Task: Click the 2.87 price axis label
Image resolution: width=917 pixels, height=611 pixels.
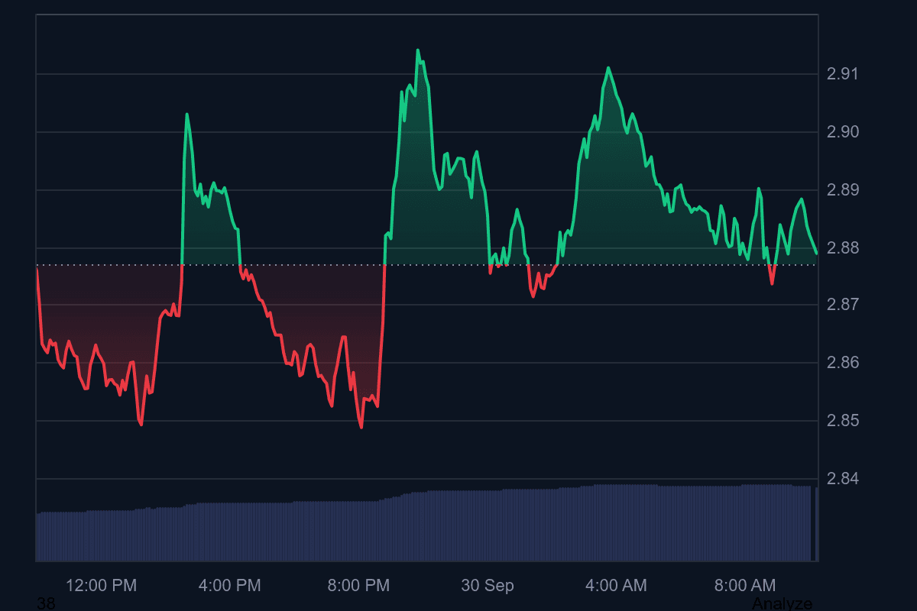Action: coord(843,305)
